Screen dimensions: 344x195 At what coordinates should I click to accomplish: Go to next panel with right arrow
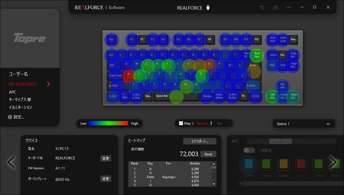(x=333, y=162)
